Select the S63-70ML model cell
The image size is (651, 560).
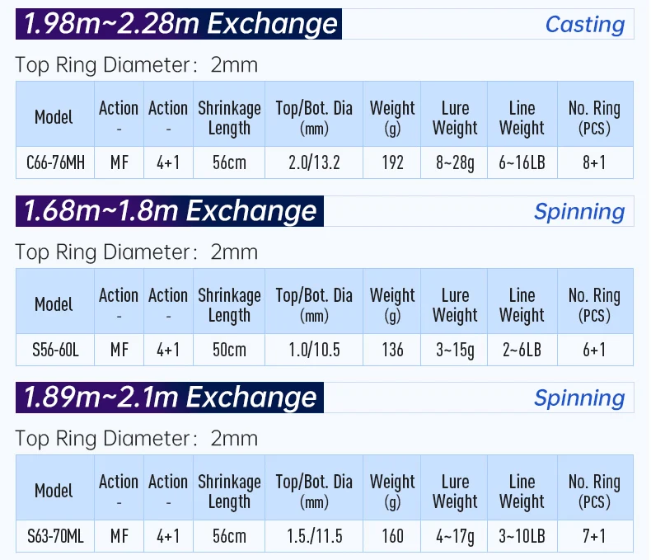pyautogui.click(x=54, y=536)
